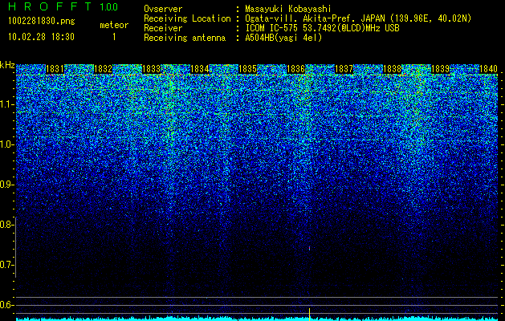Click the ICOM IC-575 receiver text
This screenshot has height=321, width=505.
[x=322, y=28]
